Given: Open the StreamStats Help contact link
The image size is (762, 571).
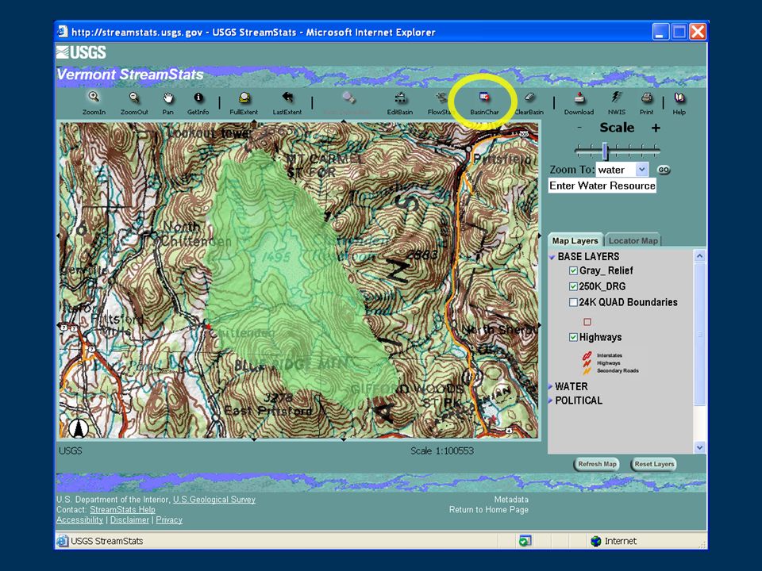Looking at the screenshot, I should pos(122,509).
